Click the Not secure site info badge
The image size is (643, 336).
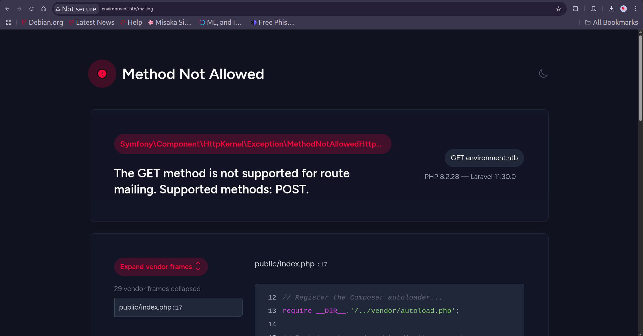(x=76, y=9)
